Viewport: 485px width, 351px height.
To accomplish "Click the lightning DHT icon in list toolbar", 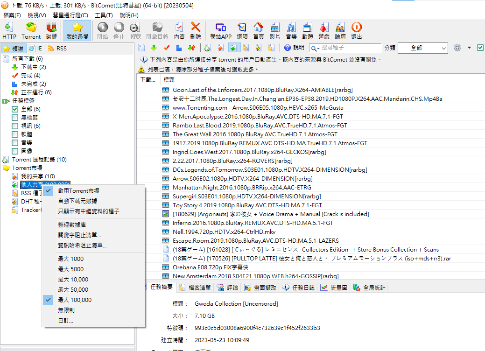I will (259, 48).
